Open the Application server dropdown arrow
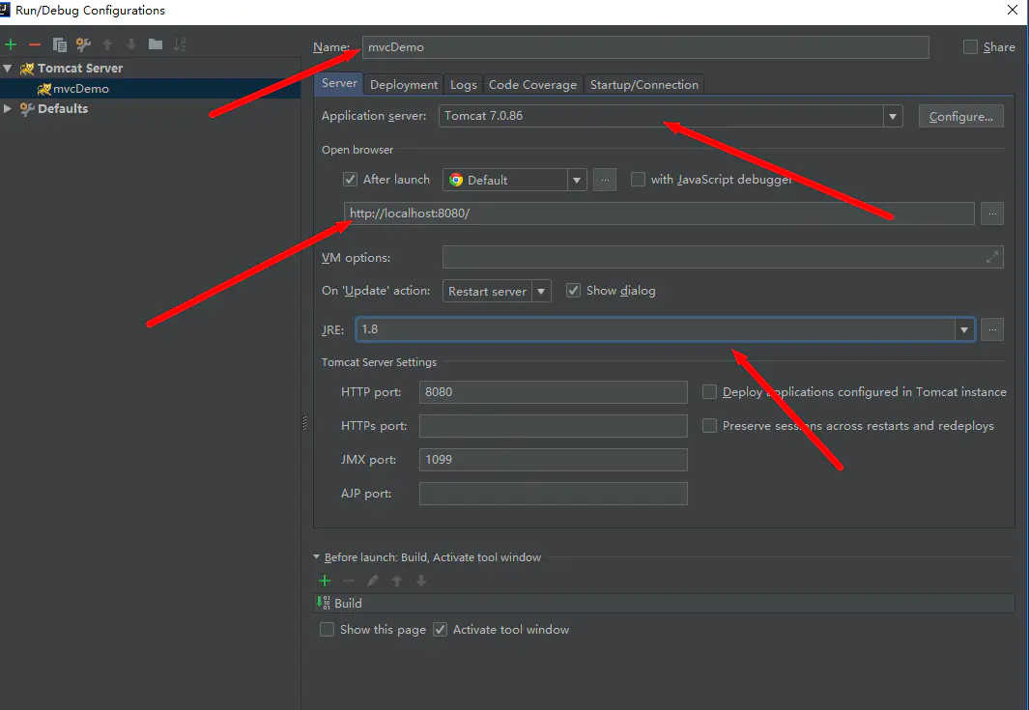The image size is (1029, 710). pyautogui.click(x=893, y=116)
